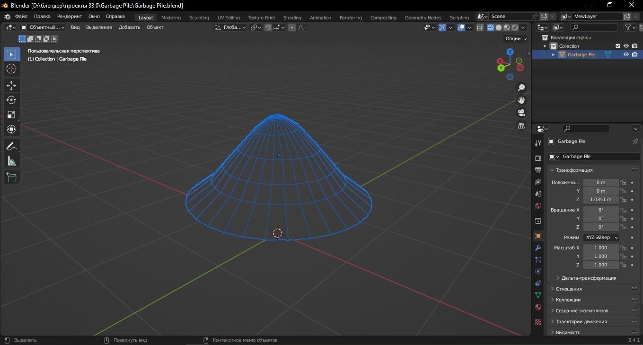The height and width of the screenshot is (345, 643).
Task: Open the Modifiers wrench tab
Action: point(538,248)
